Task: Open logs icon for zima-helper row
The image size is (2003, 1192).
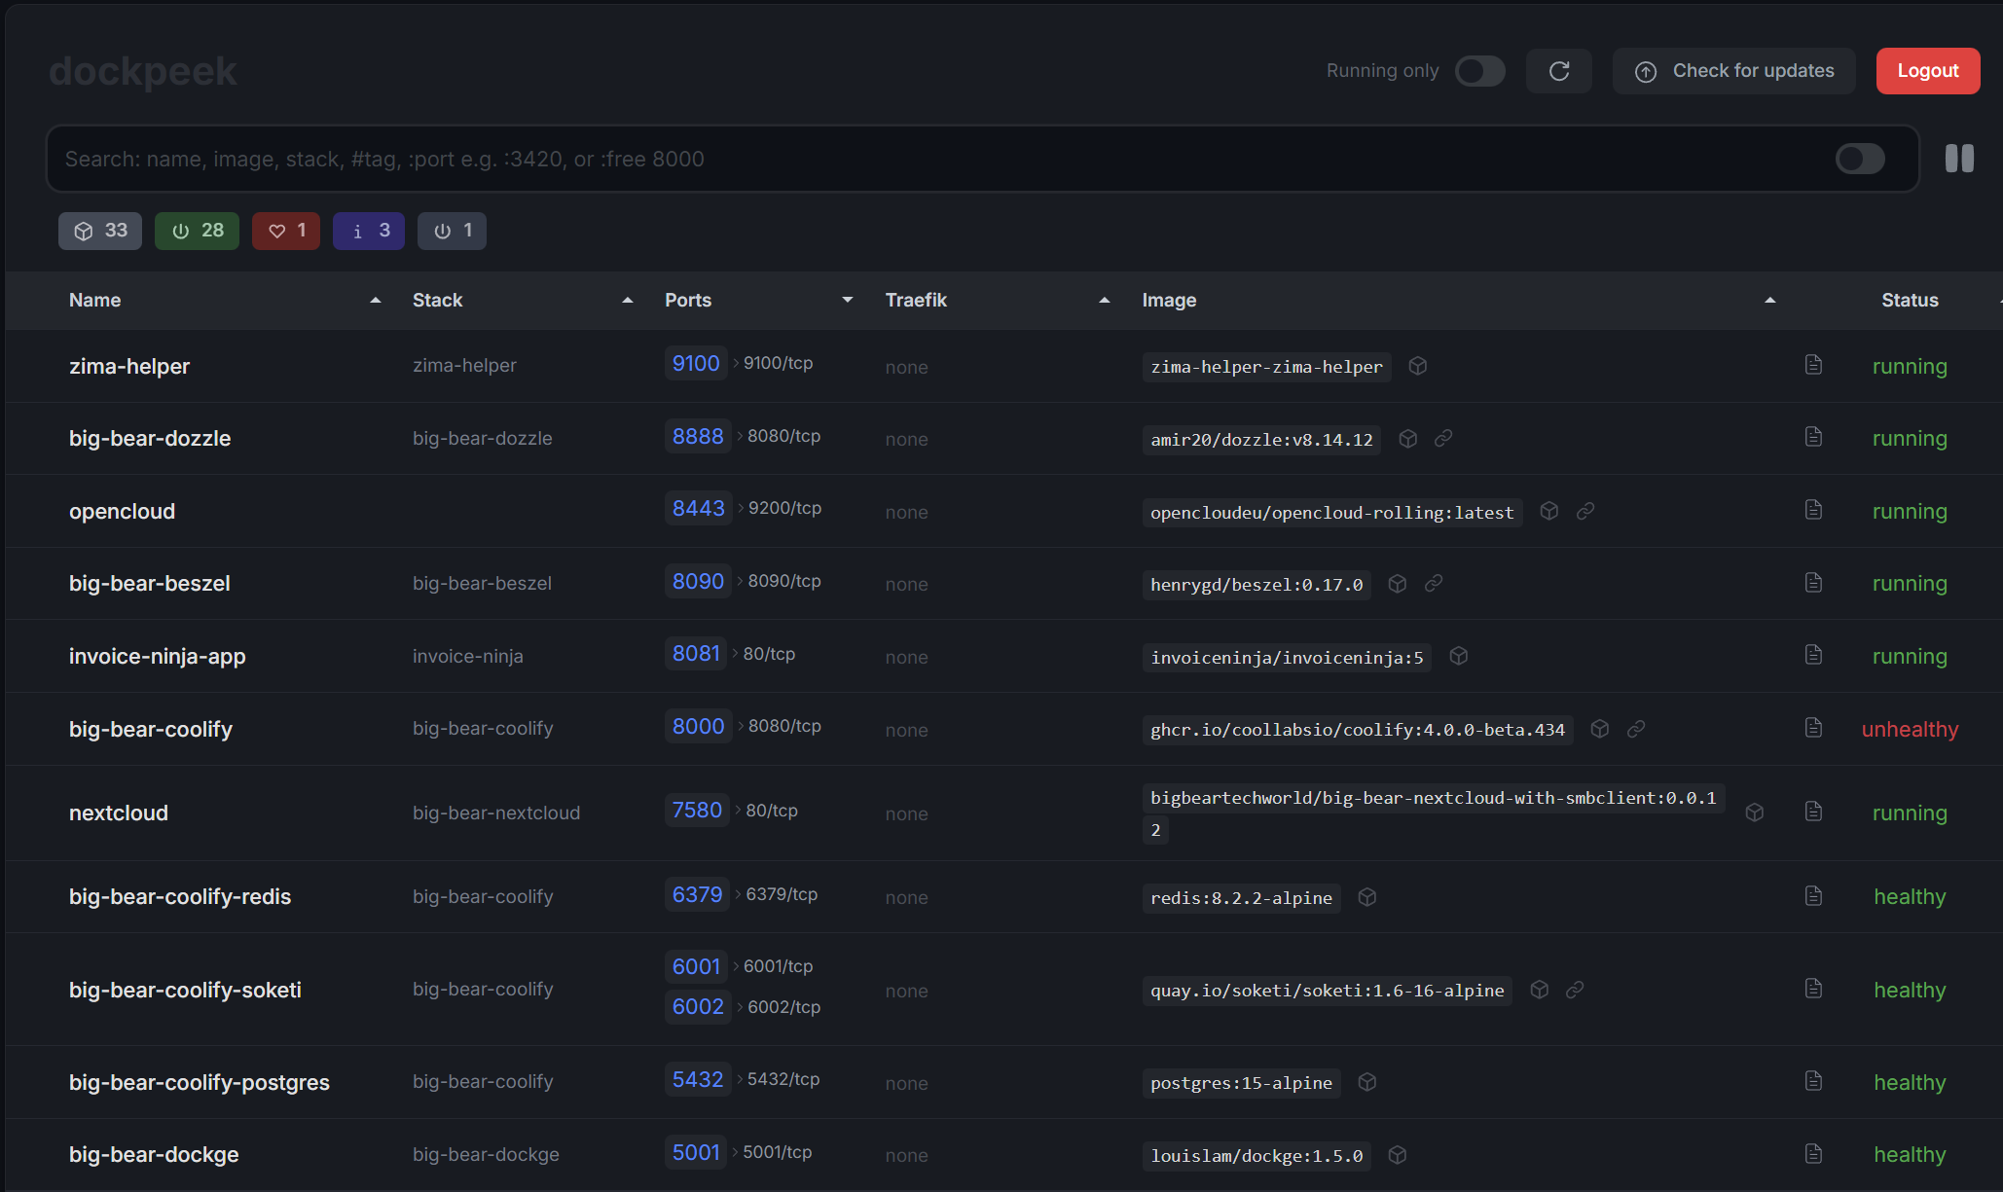Action: (1813, 365)
